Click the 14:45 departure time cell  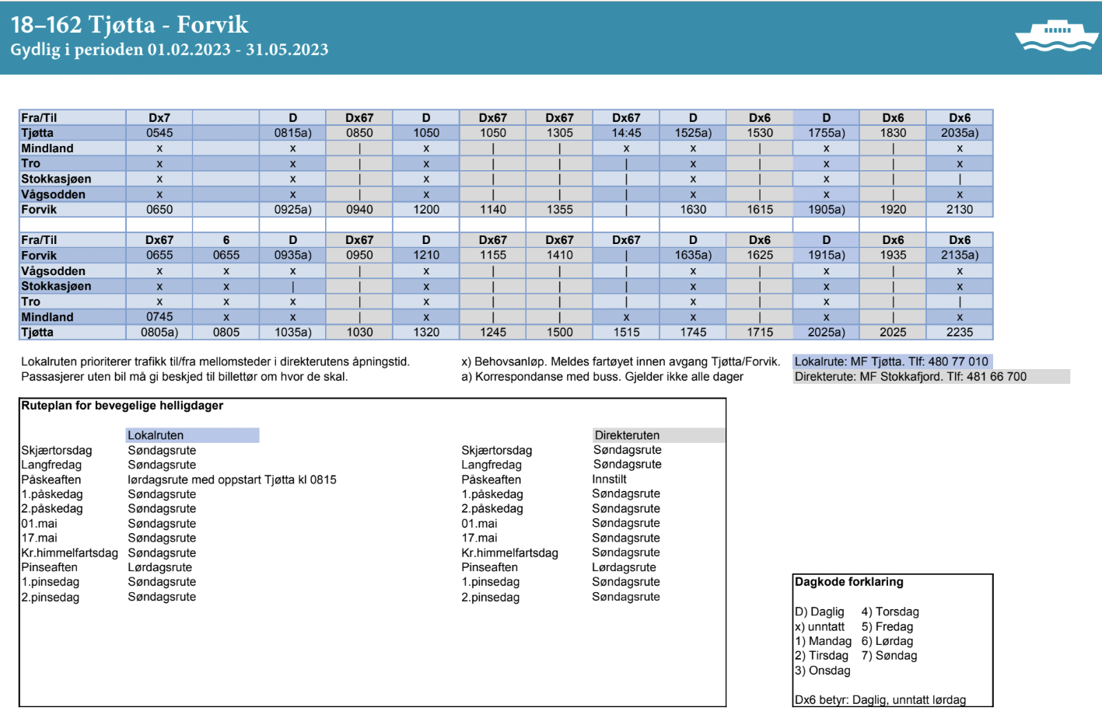pyautogui.click(x=626, y=133)
